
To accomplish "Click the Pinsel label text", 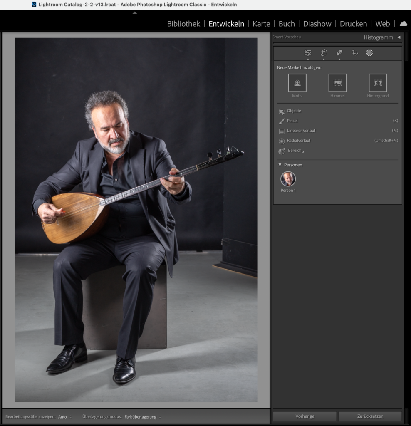I will pyautogui.click(x=292, y=121).
